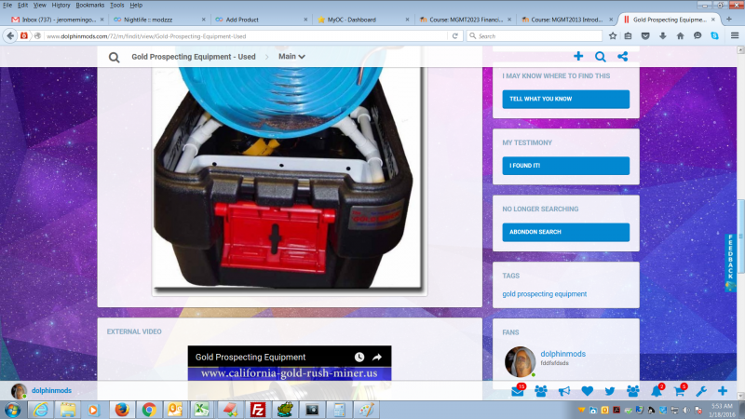This screenshot has height=419, width=745.
Task: Bookmark this page with the star icon
Action: pyautogui.click(x=613, y=35)
